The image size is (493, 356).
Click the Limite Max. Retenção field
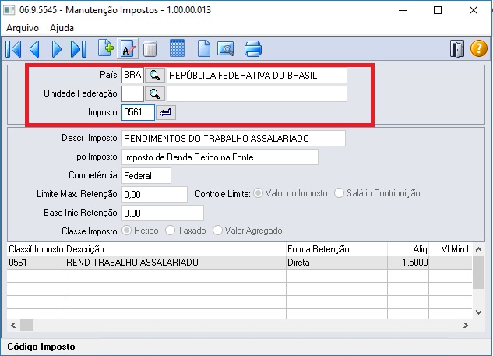[154, 194]
